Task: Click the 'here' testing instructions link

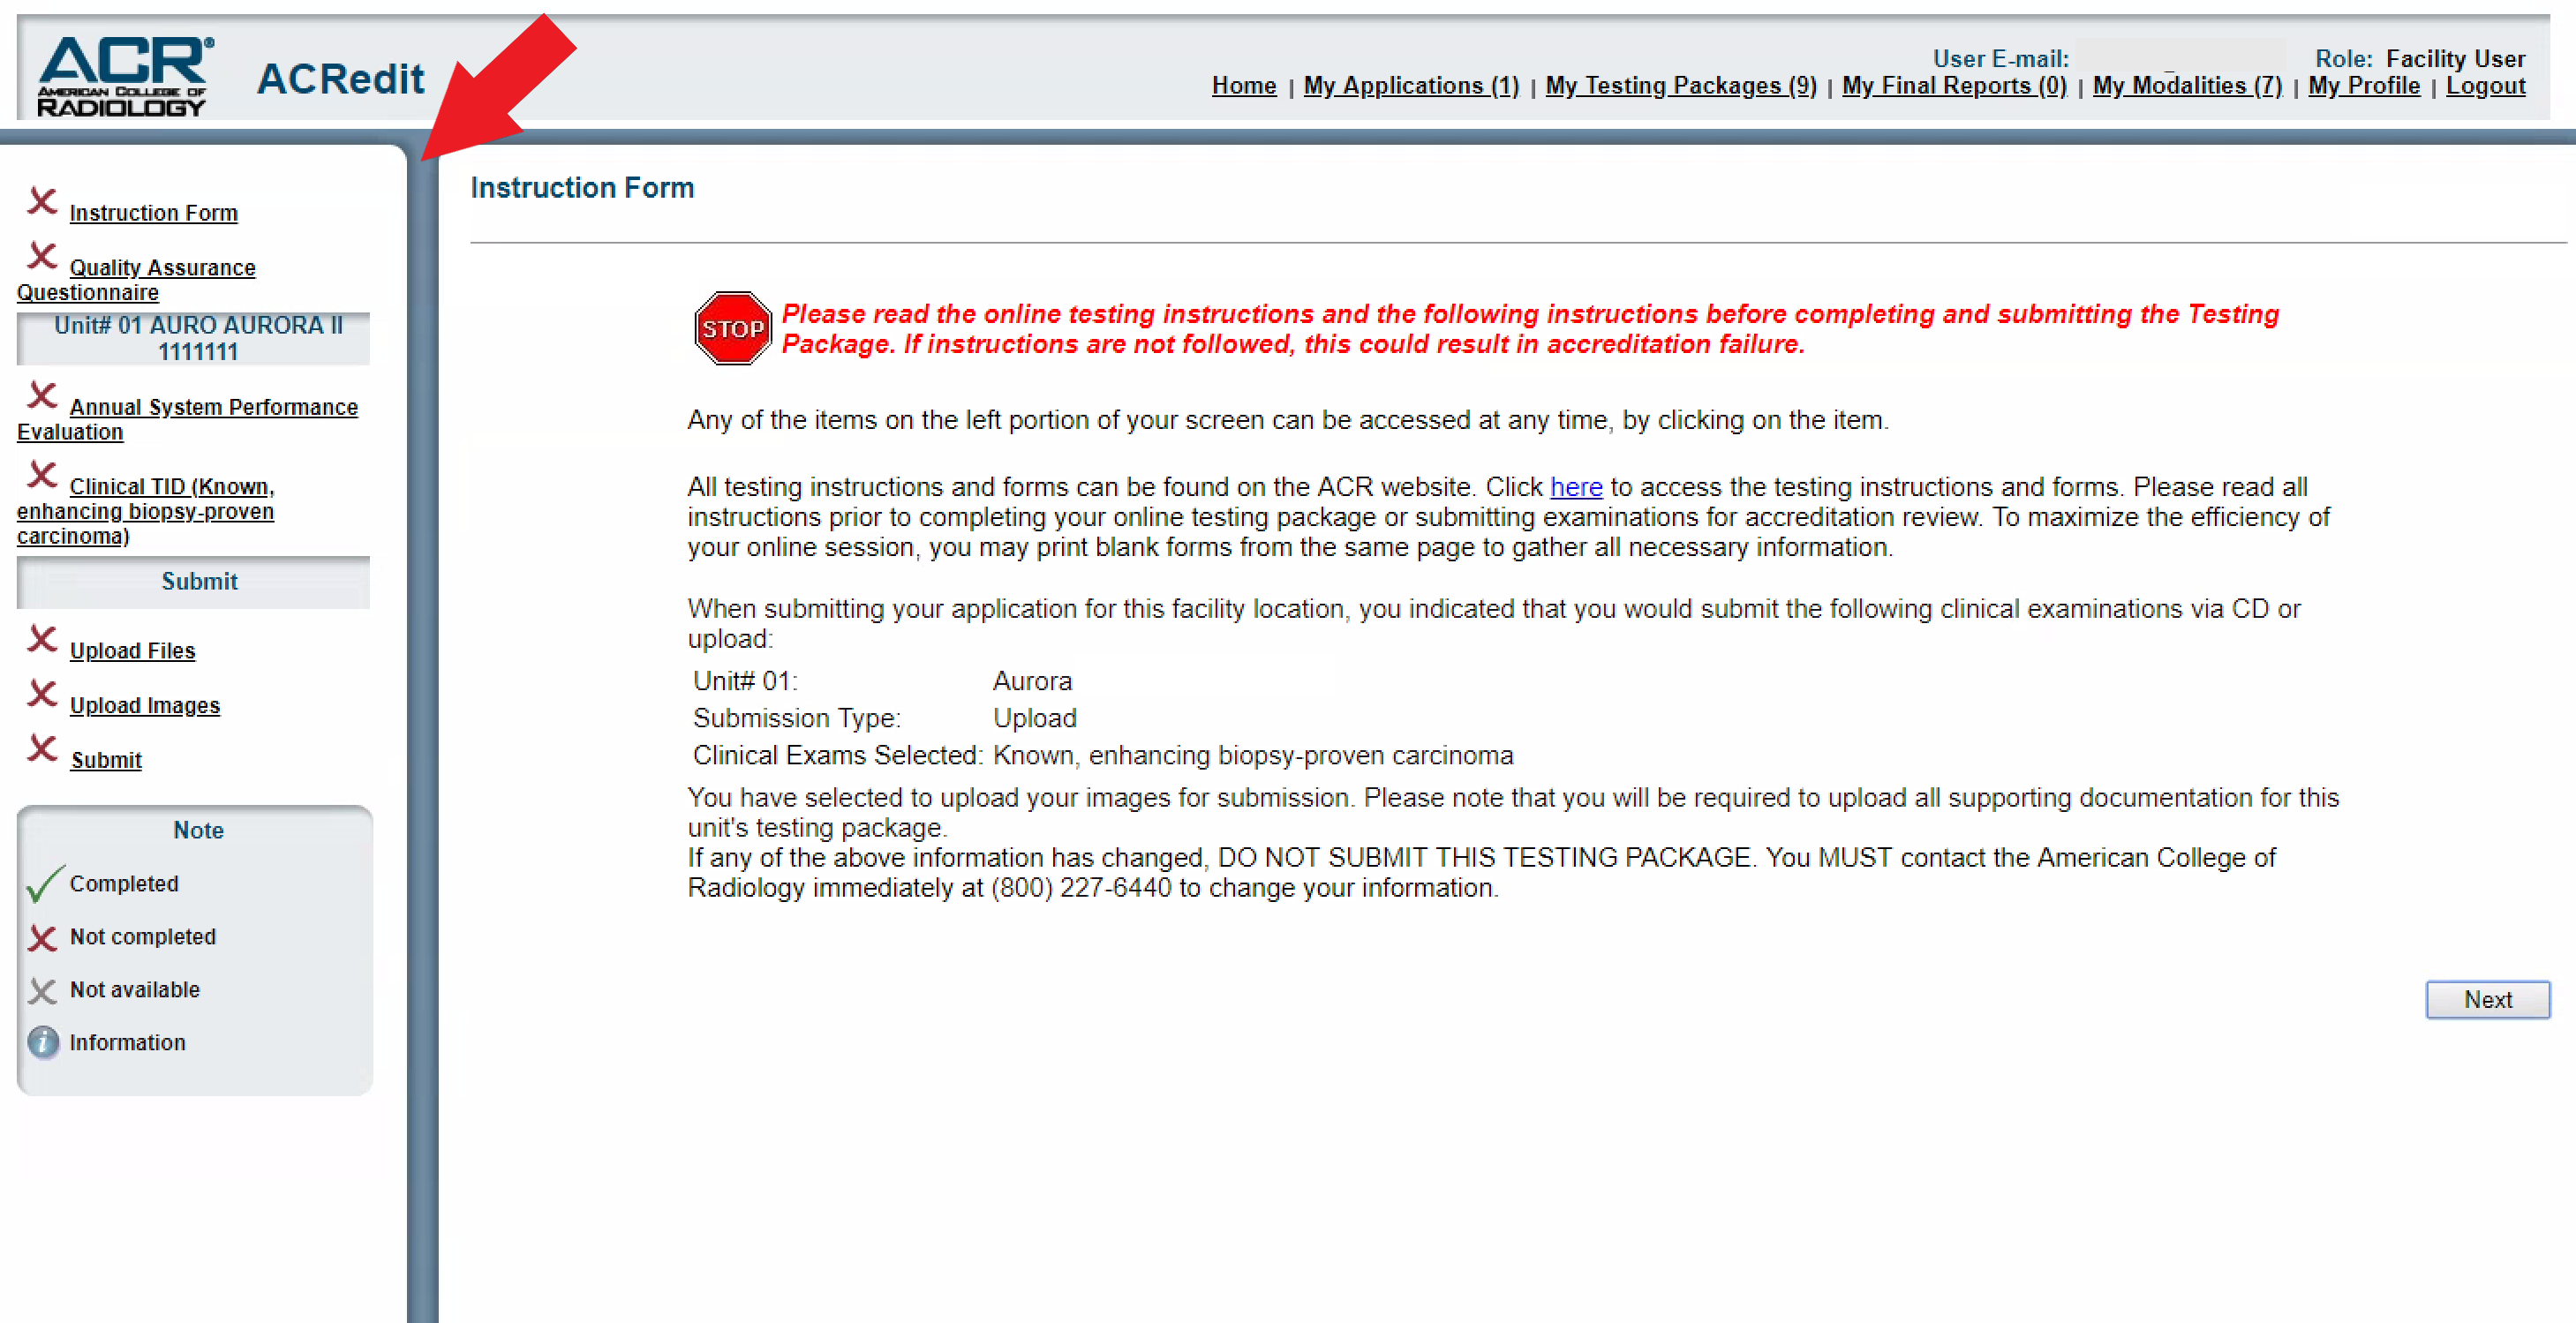Action: coord(1575,487)
